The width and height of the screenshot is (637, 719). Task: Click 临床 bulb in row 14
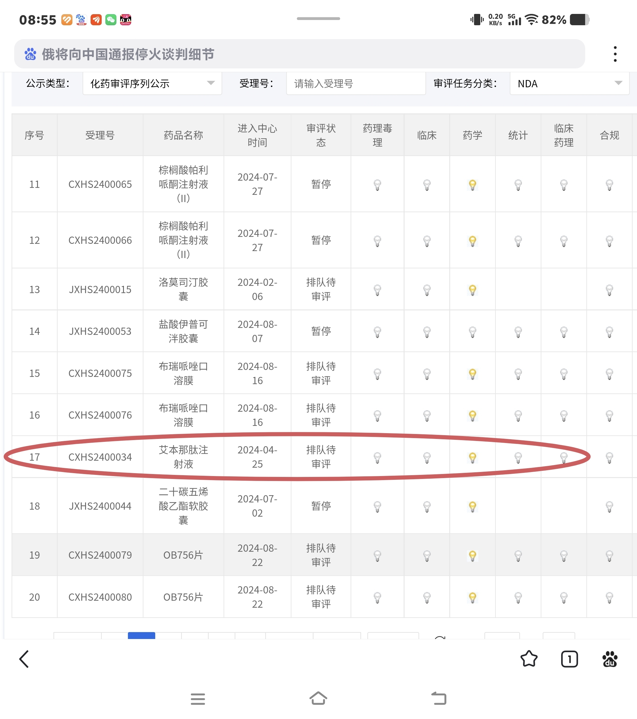click(x=427, y=332)
